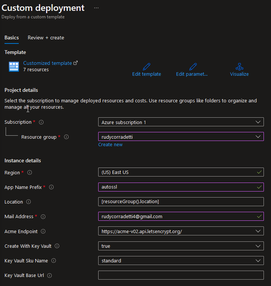Image resolution: width=271 pixels, height=286 pixels.
Task: Show info tooltip for Location
Action: click(x=28, y=202)
